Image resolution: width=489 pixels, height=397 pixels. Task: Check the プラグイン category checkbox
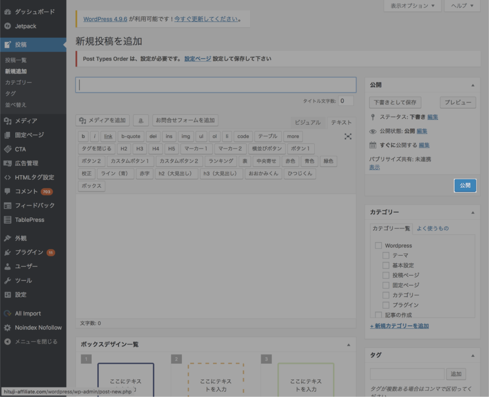[x=386, y=305]
